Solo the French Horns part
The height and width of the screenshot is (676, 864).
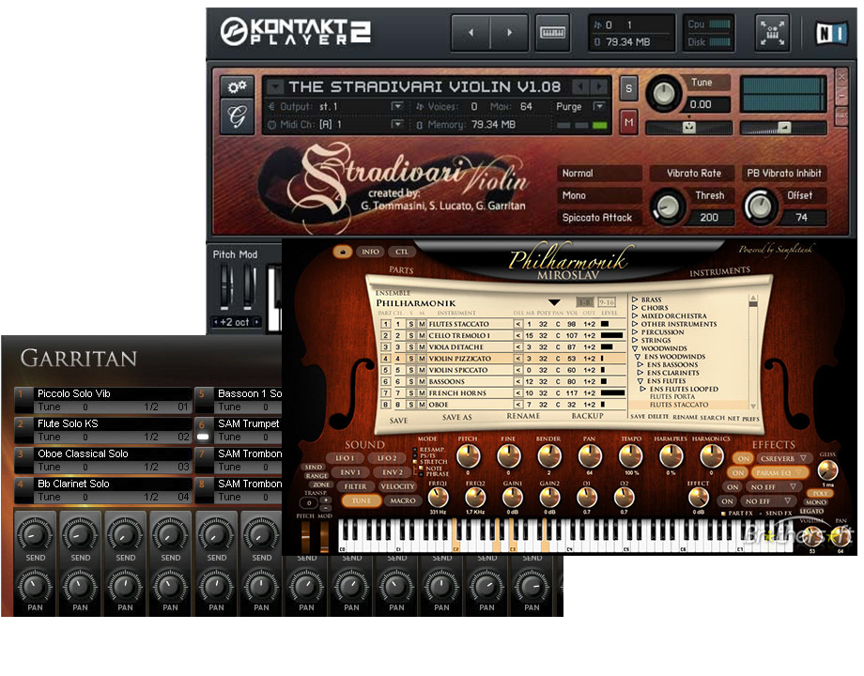(x=411, y=392)
